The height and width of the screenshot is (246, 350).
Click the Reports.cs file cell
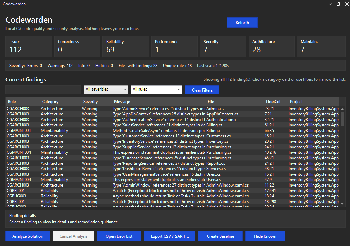point(216,163)
